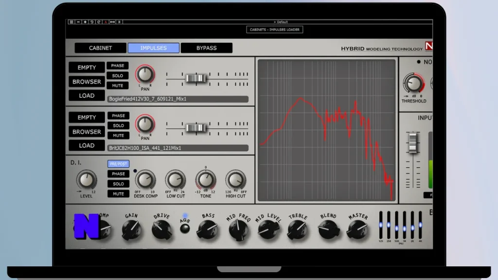Click EMPTY for the first impulse slot
The image size is (498, 280).
[x=87, y=68]
